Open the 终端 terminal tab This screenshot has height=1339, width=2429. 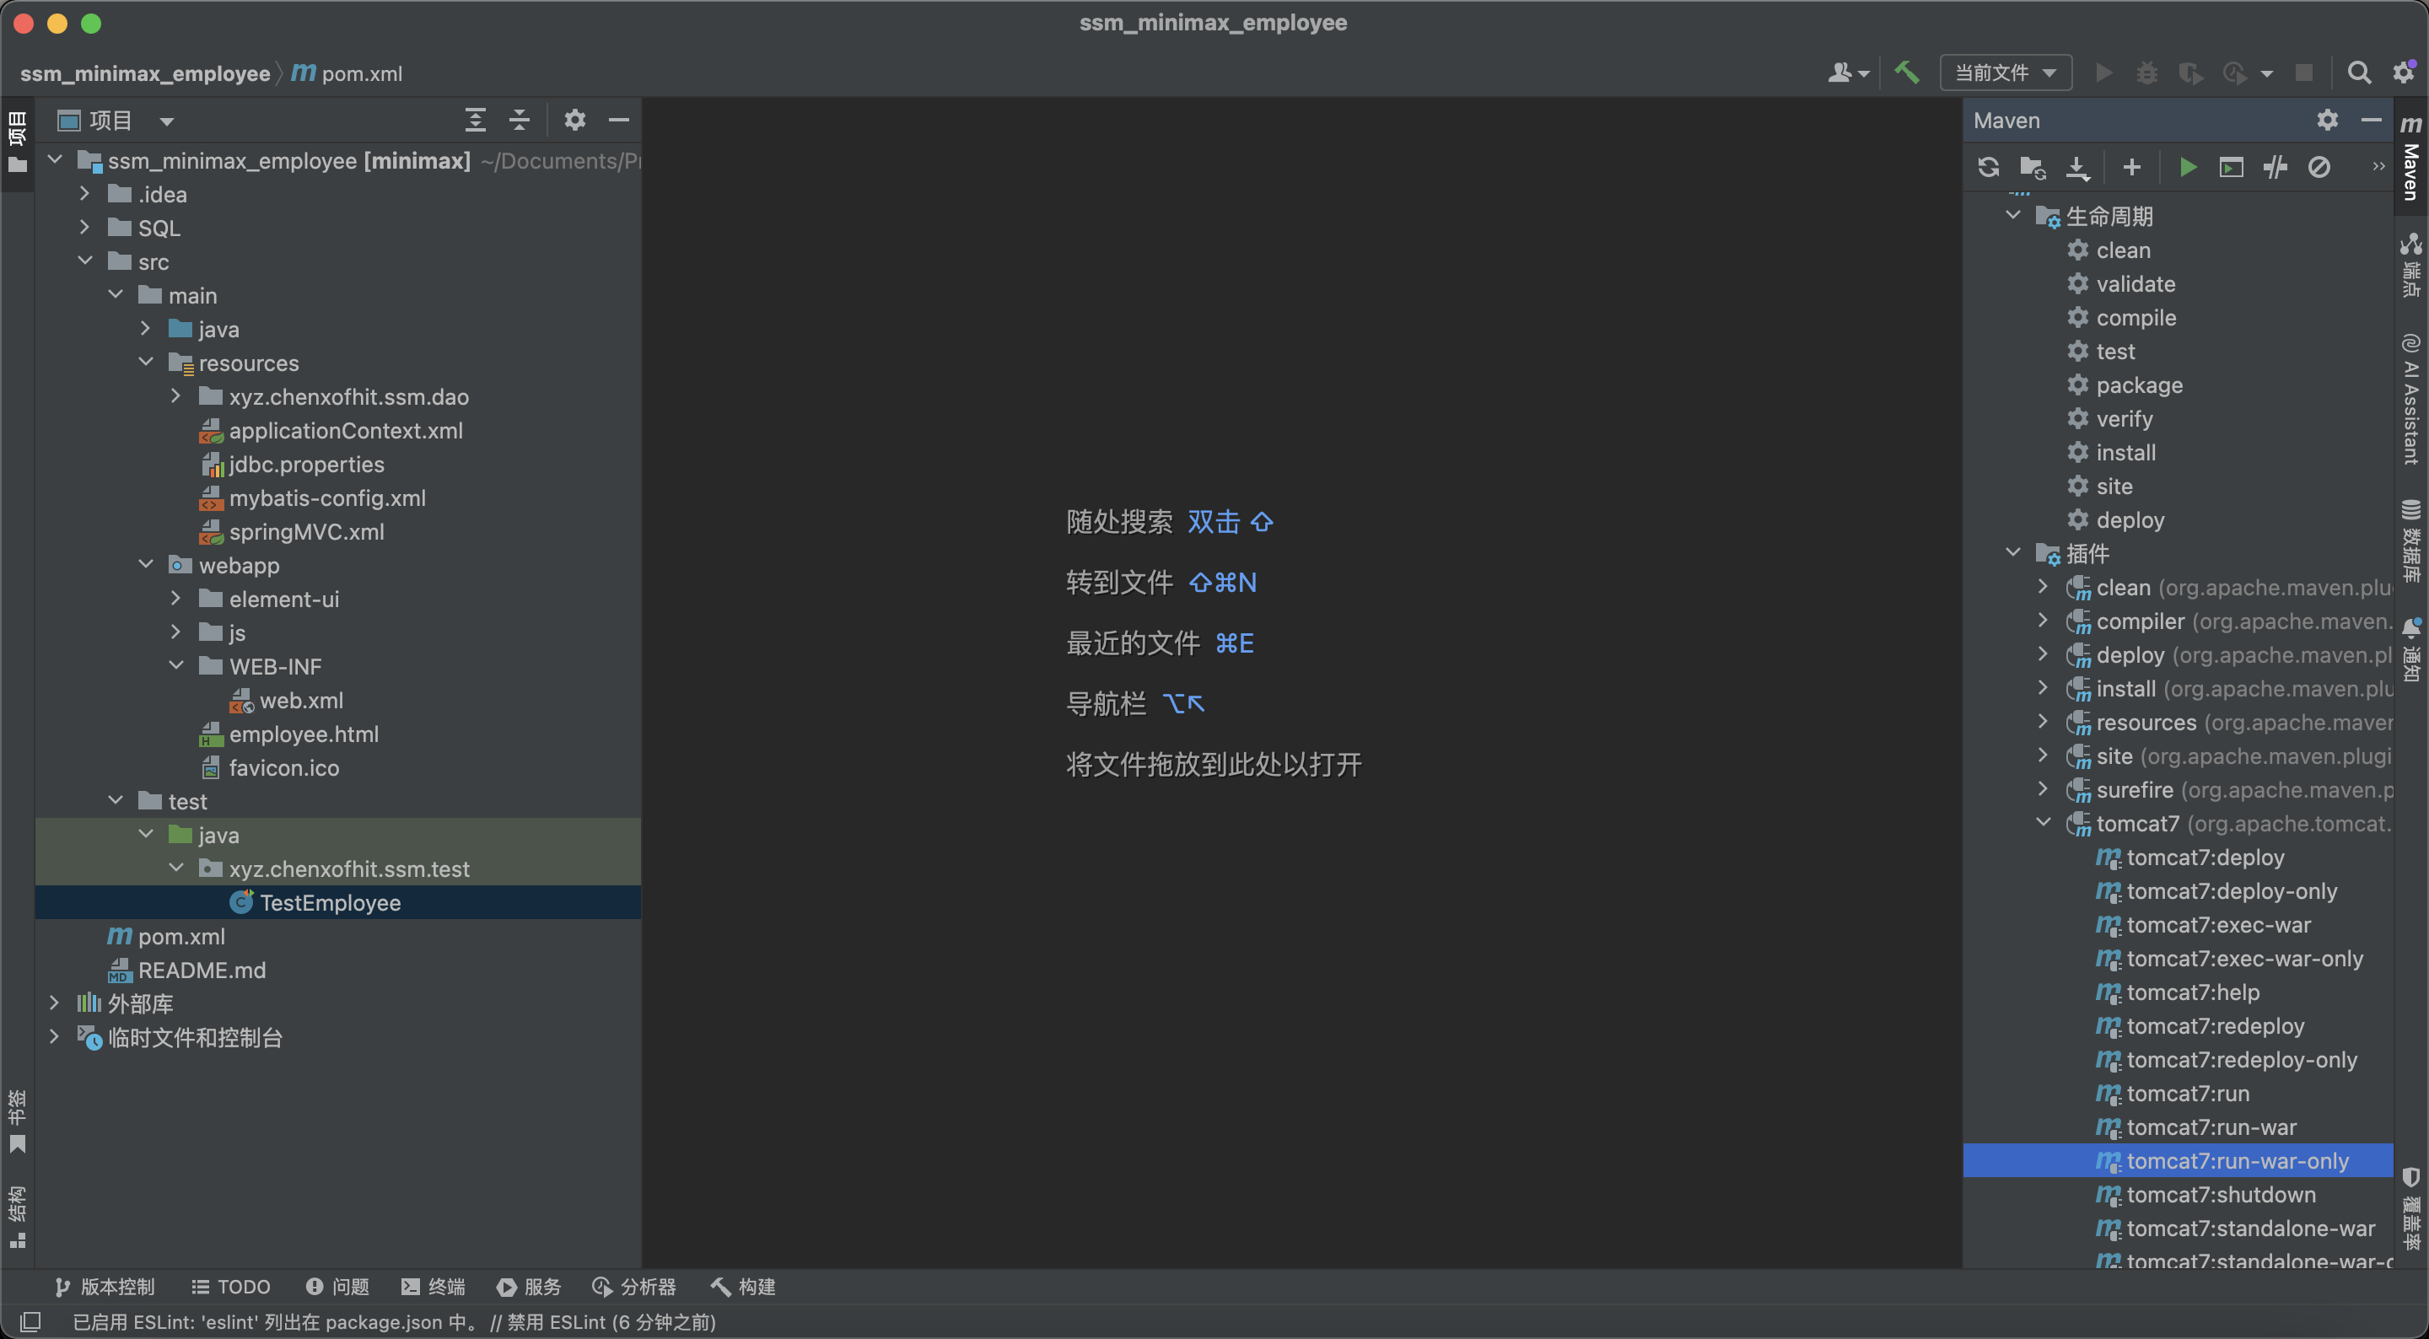pyautogui.click(x=433, y=1286)
